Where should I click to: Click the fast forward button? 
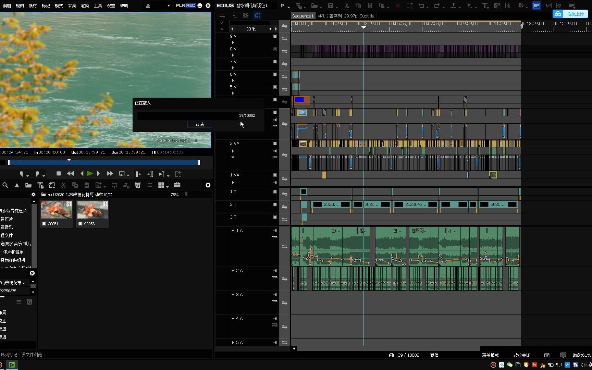click(110, 174)
